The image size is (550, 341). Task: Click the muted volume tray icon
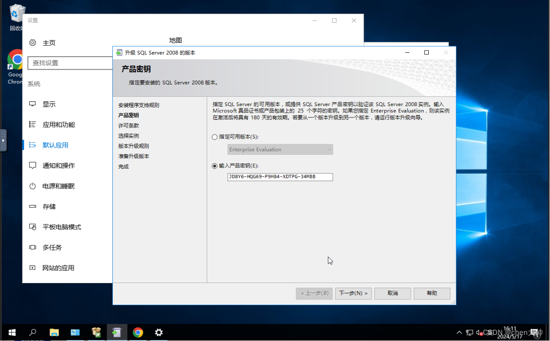tap(479, 333)
